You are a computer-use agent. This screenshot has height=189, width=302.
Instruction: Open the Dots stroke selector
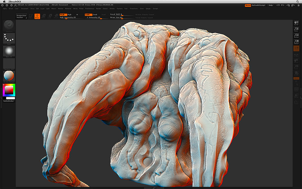9,39
